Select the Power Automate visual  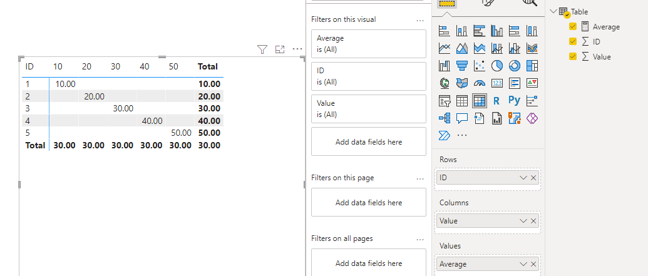pos(445,135)
